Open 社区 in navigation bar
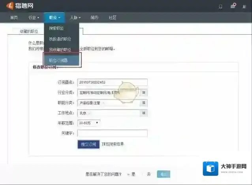Image resolution: width=252 pixels, height=185 pixels. tap(112, 17)
